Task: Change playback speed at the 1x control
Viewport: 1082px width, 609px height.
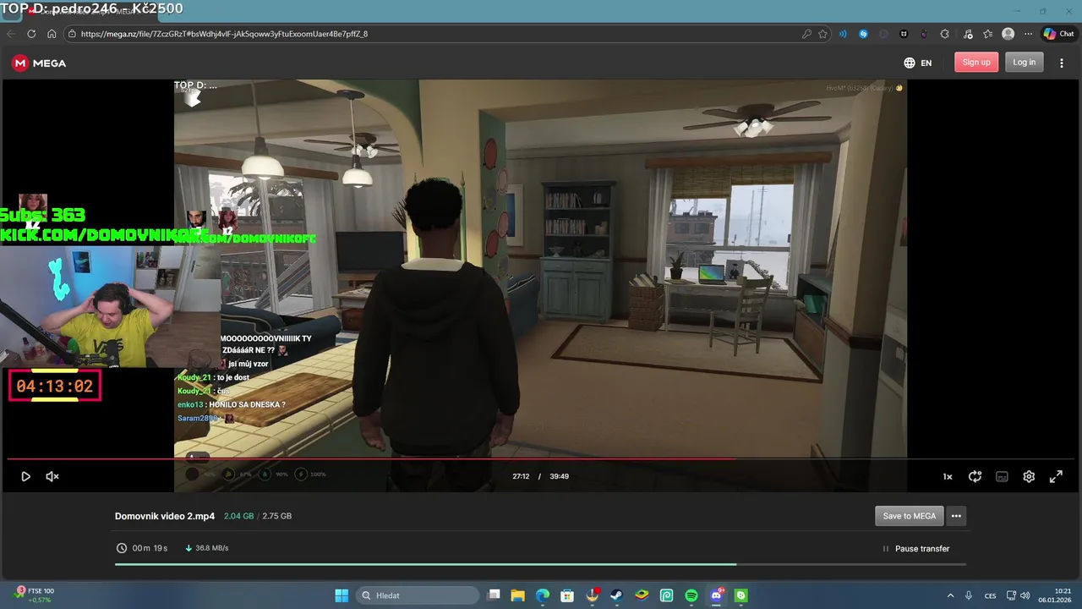Action: click(x=948, y=476)
